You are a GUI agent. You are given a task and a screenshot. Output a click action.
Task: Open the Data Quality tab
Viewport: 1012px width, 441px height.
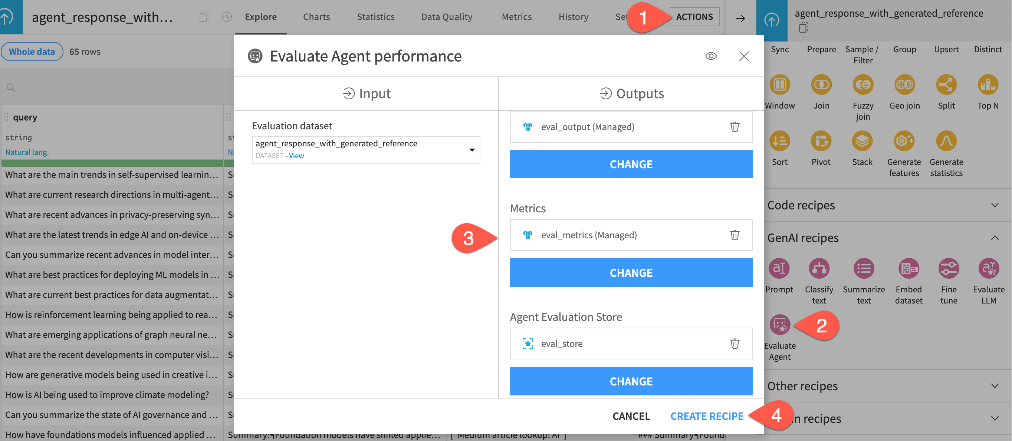coord(447,16)
